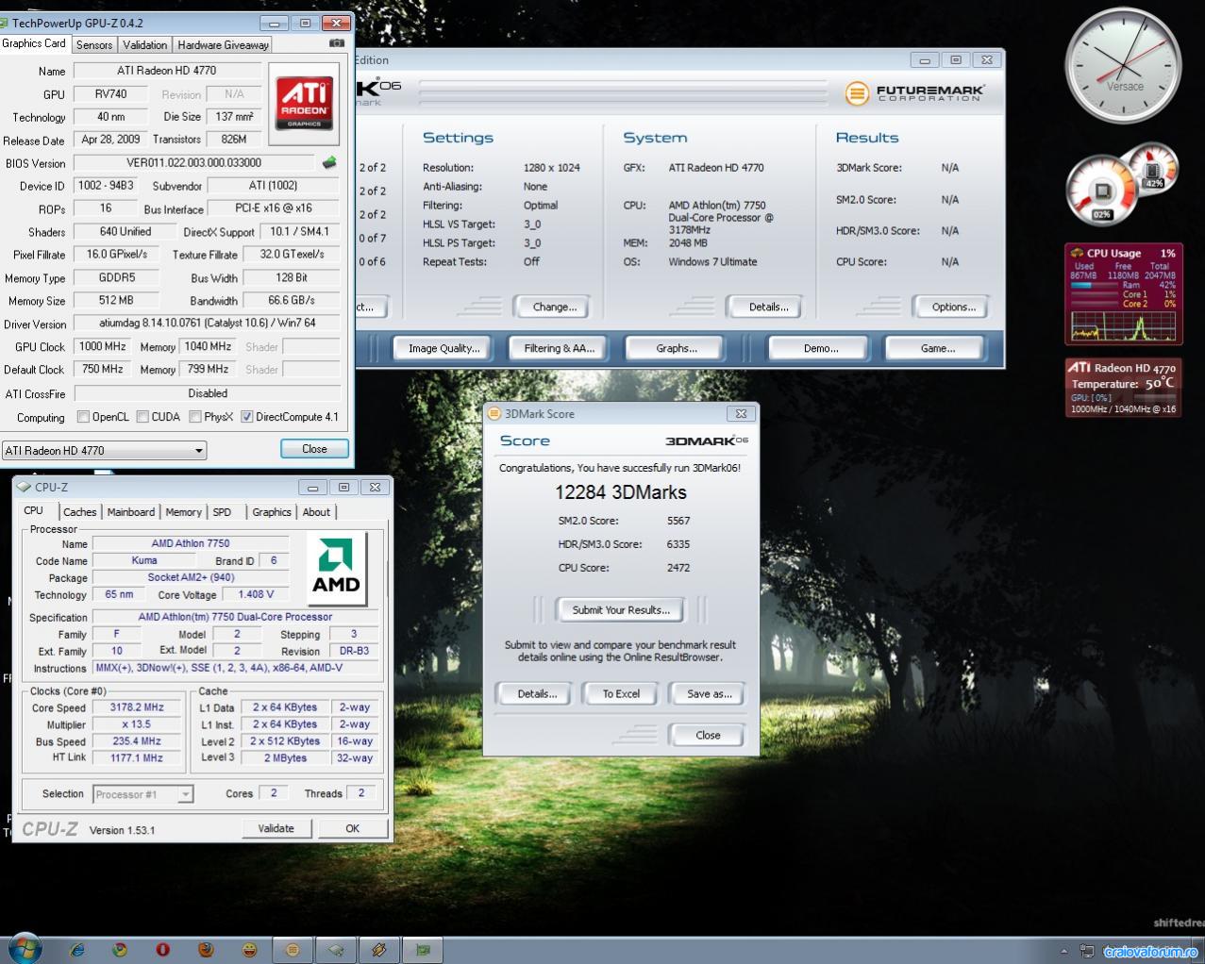
Task: Click the green BIOS save chip icon
Action: (x=329, y=162)
